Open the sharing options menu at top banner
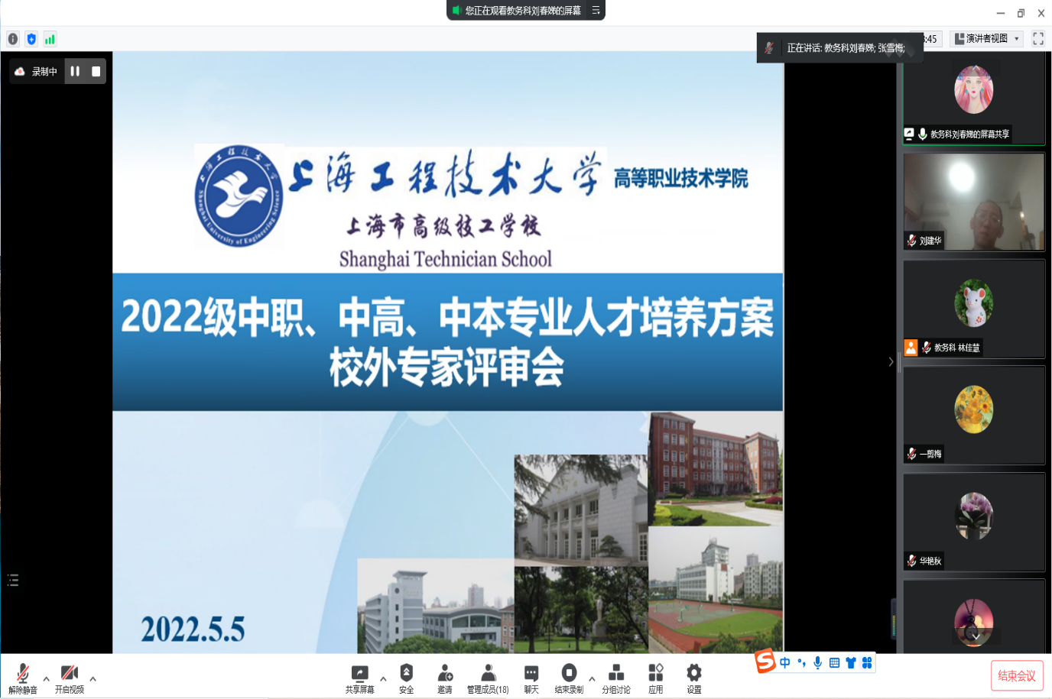This screenshot has height=699, width=1052. tap(596, 10)
